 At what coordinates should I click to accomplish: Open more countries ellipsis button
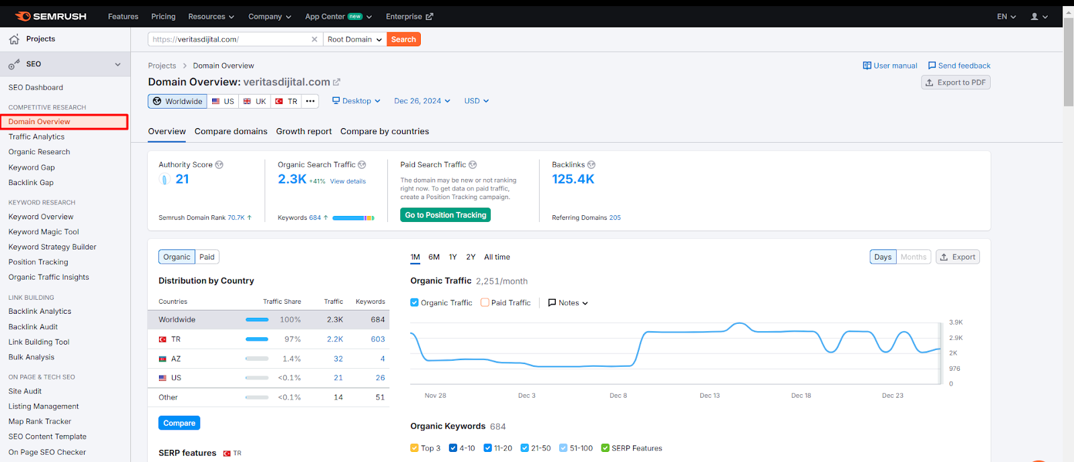[x=310, y=101]
